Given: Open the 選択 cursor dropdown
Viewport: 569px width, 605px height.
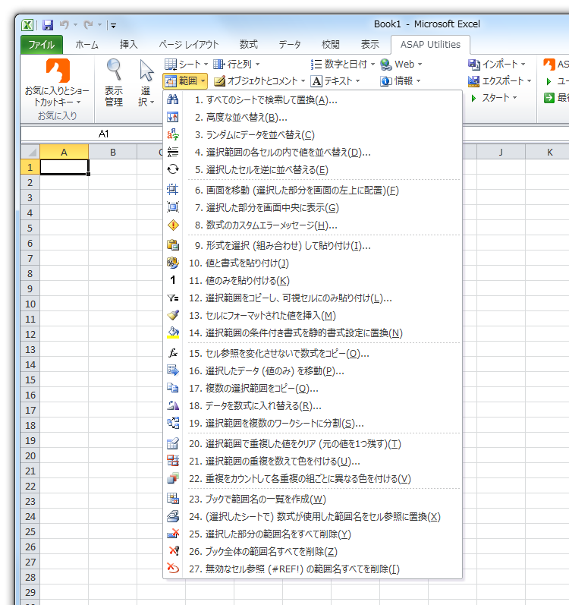Looking at the screenshot, I should [146, 83].
